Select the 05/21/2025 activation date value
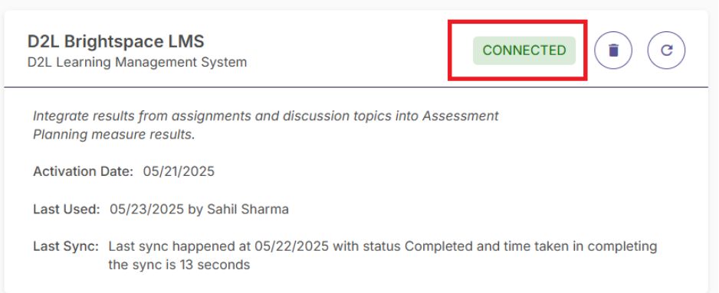 point(179,171)
